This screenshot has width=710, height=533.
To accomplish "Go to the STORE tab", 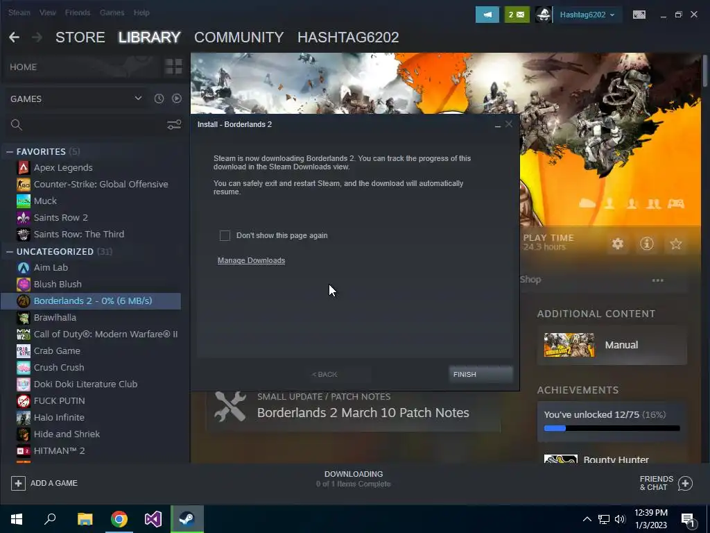I will pos(80,37).
